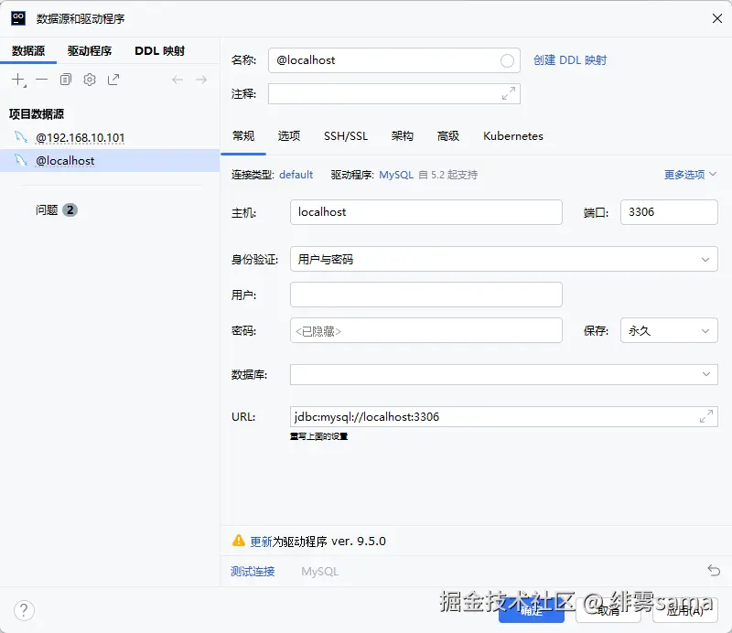Select @192.168.10.101 data source
This screenshot has height=633, width=732.
pyautogui.click(x=110, y=138)
